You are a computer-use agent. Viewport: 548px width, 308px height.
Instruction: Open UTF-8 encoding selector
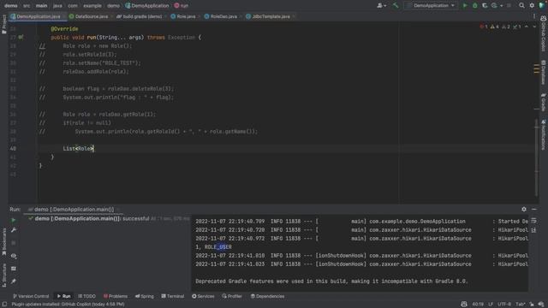click(504, 305)
